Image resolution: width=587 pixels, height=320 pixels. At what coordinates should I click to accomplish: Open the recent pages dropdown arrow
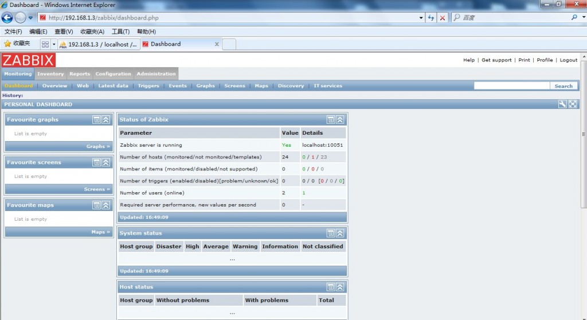tap(31, 18)
